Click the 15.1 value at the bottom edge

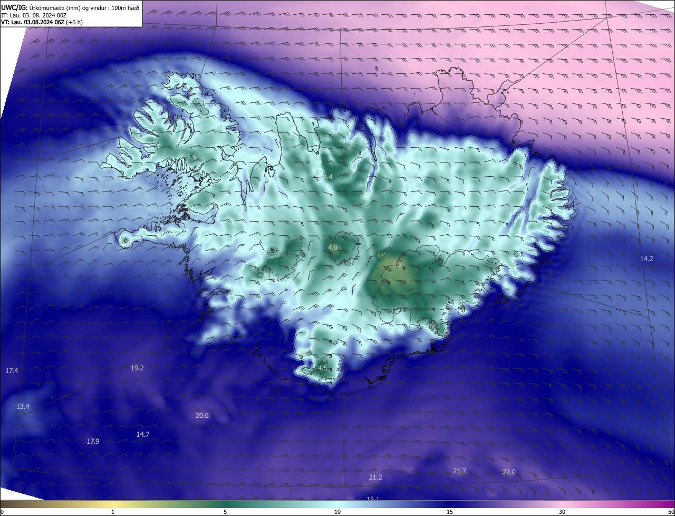(373, 498)
